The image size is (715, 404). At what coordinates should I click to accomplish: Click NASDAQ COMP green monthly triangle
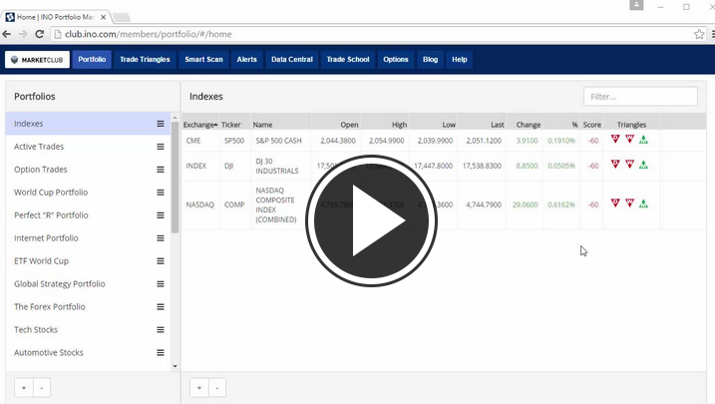point(643,203)
